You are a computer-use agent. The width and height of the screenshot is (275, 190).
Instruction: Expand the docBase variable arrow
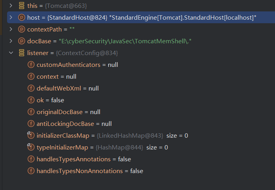pyautogui.click(x=11, y=41)
